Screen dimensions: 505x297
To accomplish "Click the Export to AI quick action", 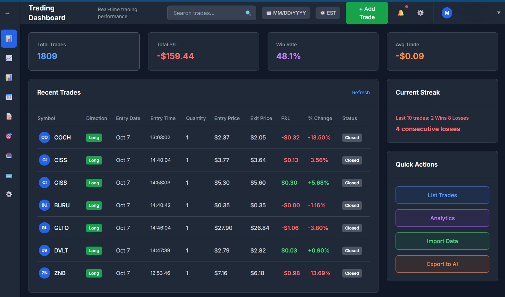I will [442, 264].
